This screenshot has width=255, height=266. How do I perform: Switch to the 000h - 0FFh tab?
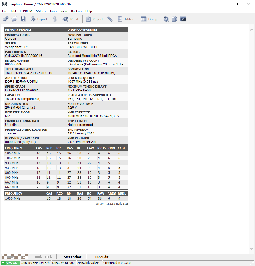click(15, 257)
